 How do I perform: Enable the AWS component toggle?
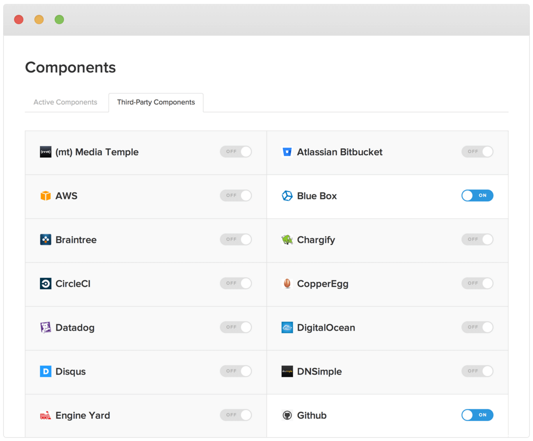[236, 196]
